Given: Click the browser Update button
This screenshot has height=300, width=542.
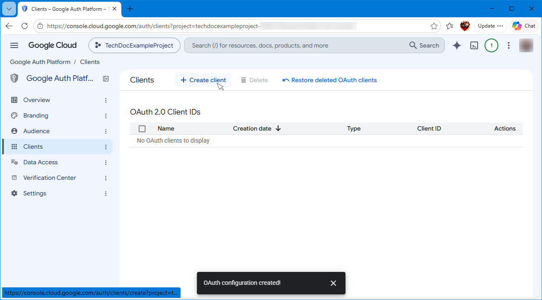Looking at the screenshot, I should (x=491, y=26).
